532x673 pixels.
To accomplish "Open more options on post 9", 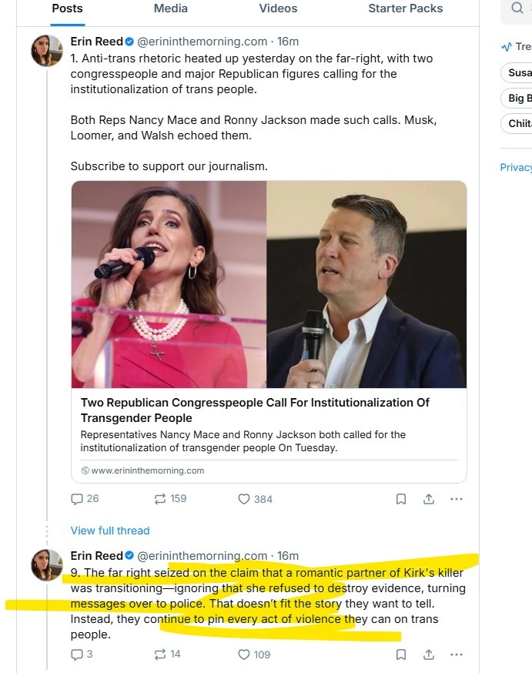I will click(457, 655).
